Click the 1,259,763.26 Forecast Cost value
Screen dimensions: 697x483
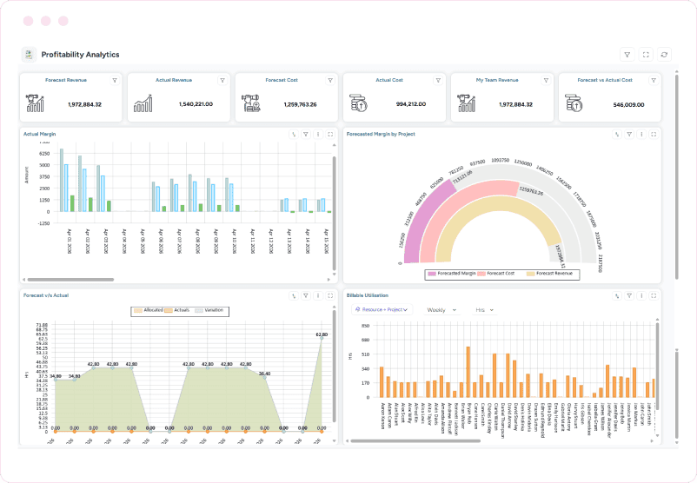300,105
